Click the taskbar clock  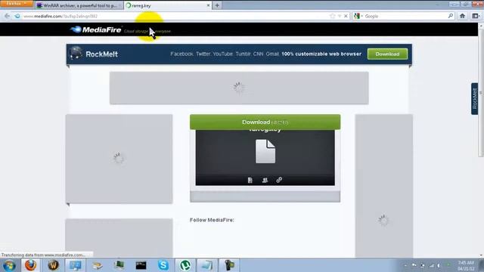click(x=466, y=265)
